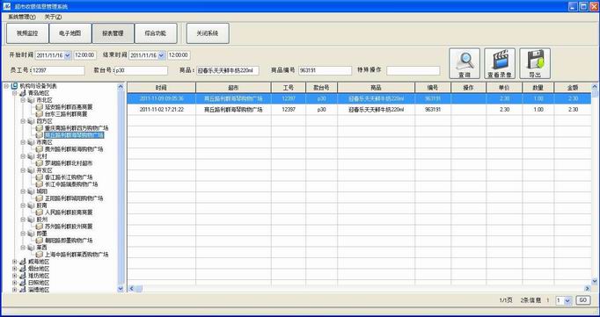Click the GO page button
Image resolution: width=600 pixels, height=317 pixels.
[583, 300]
